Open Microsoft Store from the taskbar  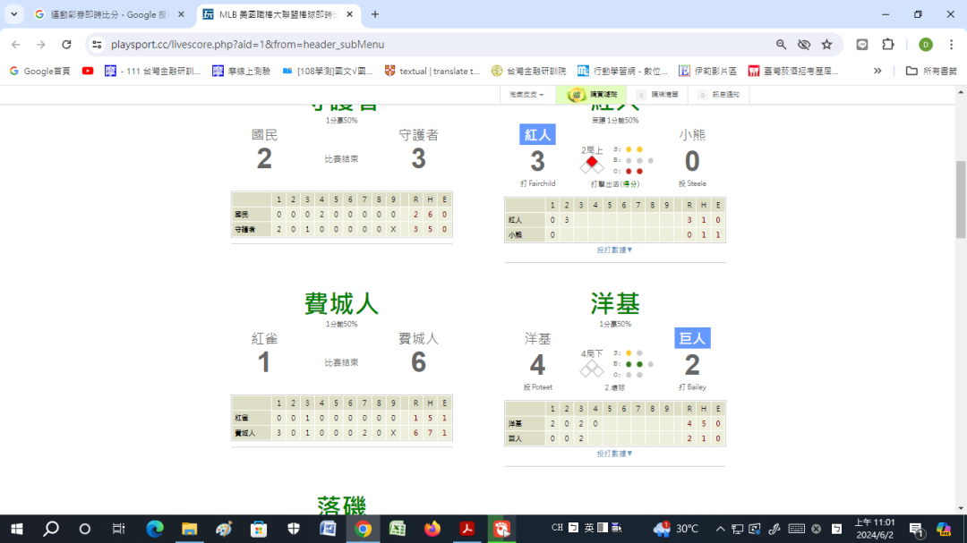pos(259,529)
